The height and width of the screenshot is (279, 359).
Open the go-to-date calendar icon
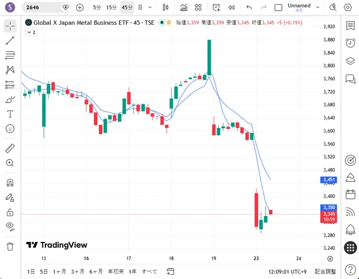pyautogui.click(x=170, y=272)
